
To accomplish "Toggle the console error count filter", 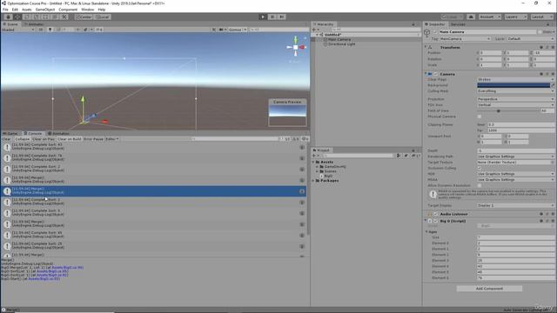I will pos(305,139).
